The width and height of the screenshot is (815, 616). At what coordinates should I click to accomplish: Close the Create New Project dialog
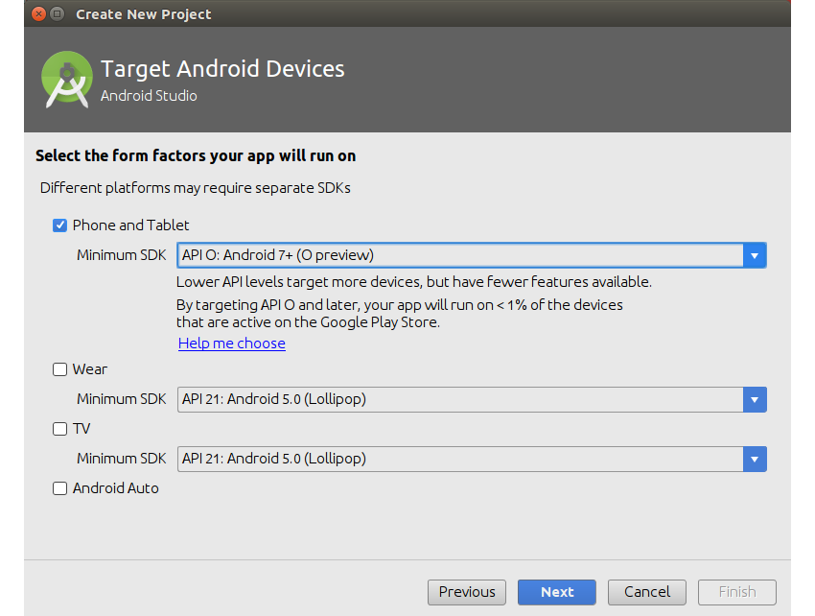pyautogui.click(x=39, y=14)
